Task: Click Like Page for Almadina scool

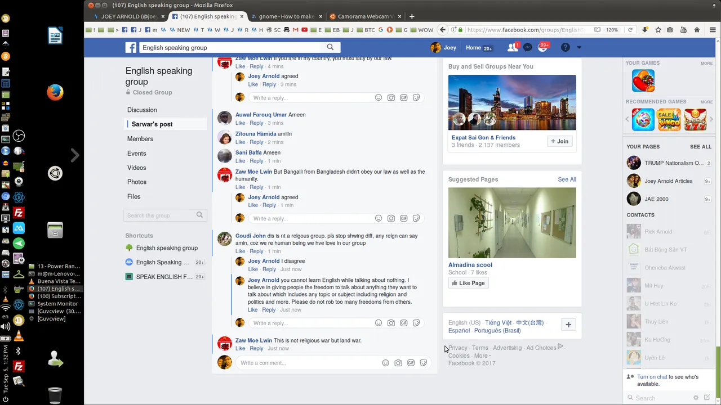Action: pos(468,283)
